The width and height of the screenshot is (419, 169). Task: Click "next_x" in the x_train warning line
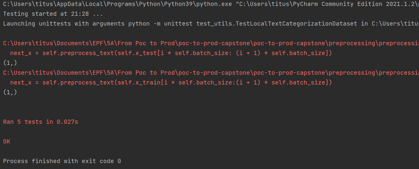(x=21, y=83)
